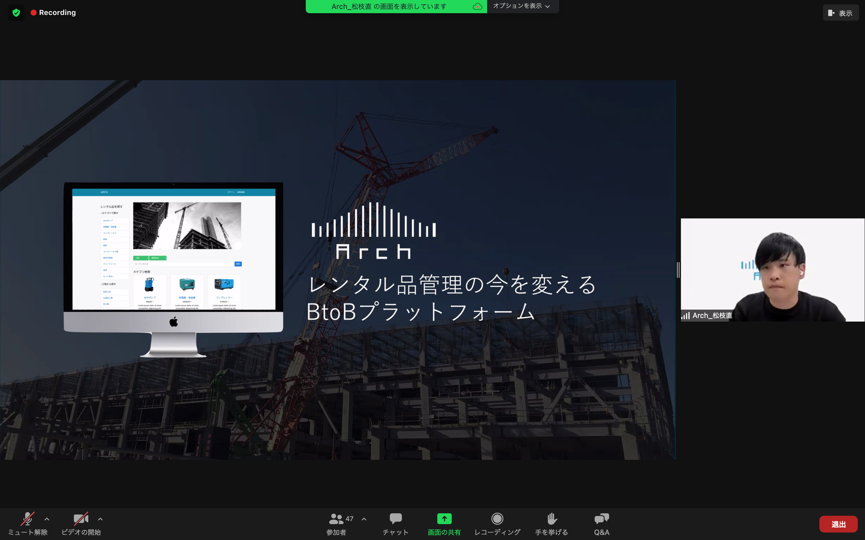Click the レコーディング recording icon
Screen dimensions: 865x540
(x=498, y=518)
